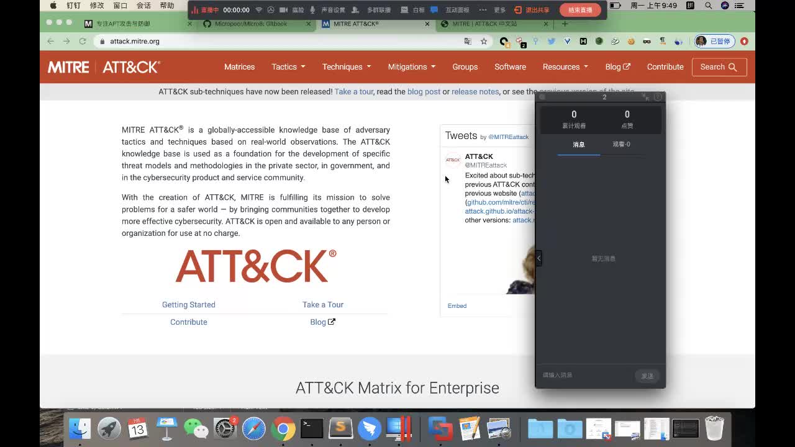Screen dimensions: 795x447
Task: Expand the Tactics dropdown menu
Action: pos(288,67)
